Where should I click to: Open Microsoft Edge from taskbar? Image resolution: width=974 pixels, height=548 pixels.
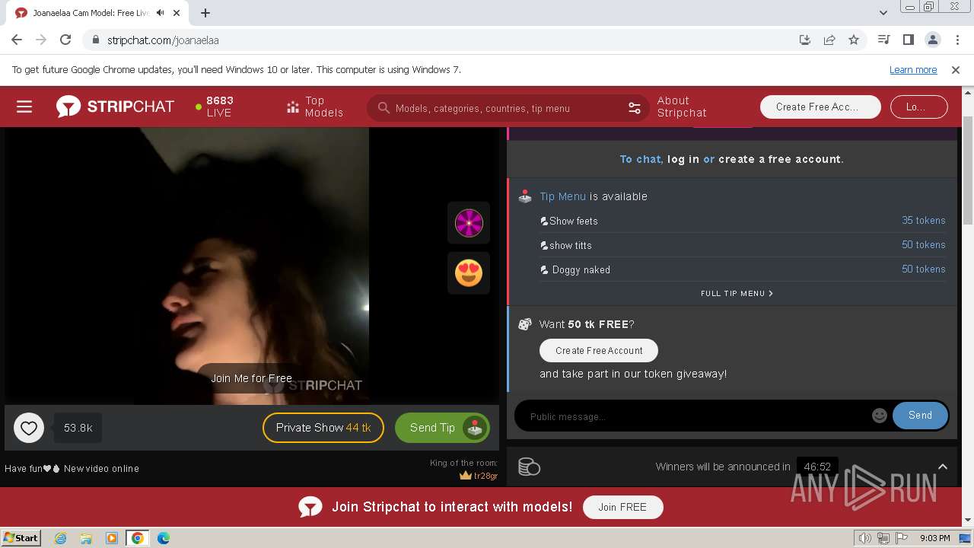pyautogui.click(x=163, y=538)
